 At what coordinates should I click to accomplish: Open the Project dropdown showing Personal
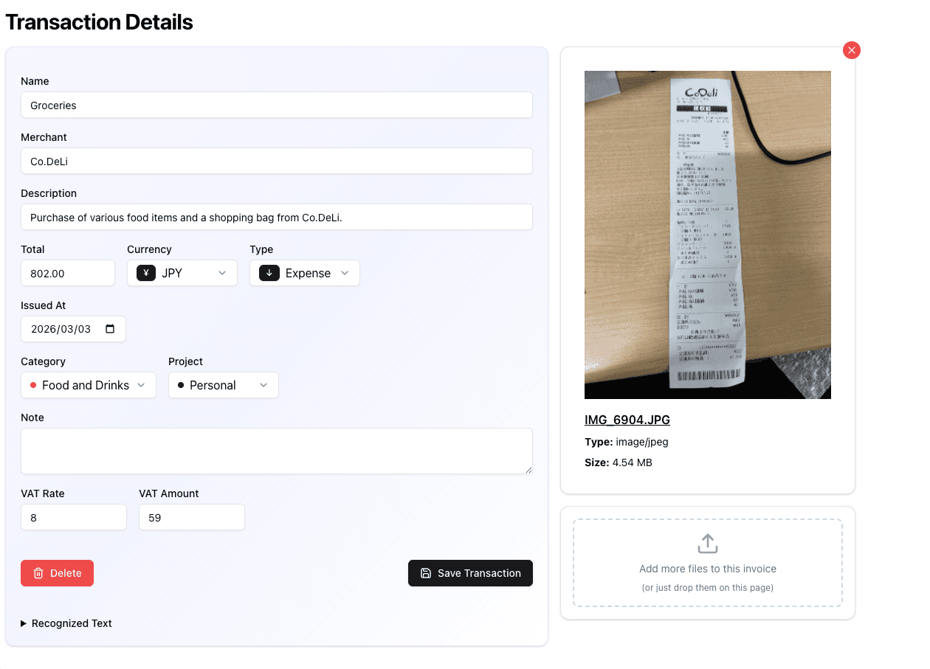224,385
